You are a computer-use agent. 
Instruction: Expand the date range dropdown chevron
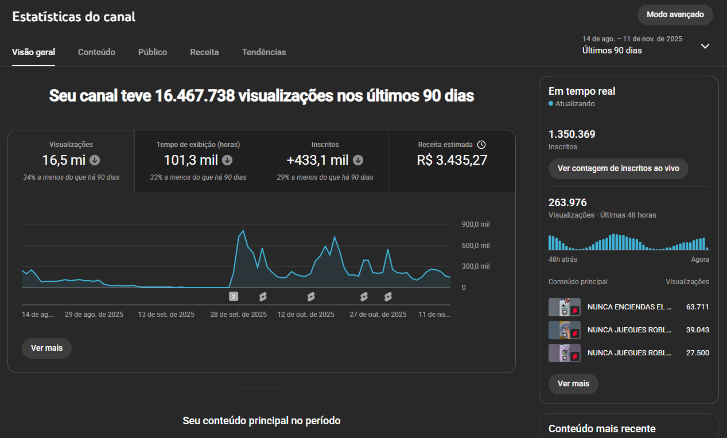[705, 46]
